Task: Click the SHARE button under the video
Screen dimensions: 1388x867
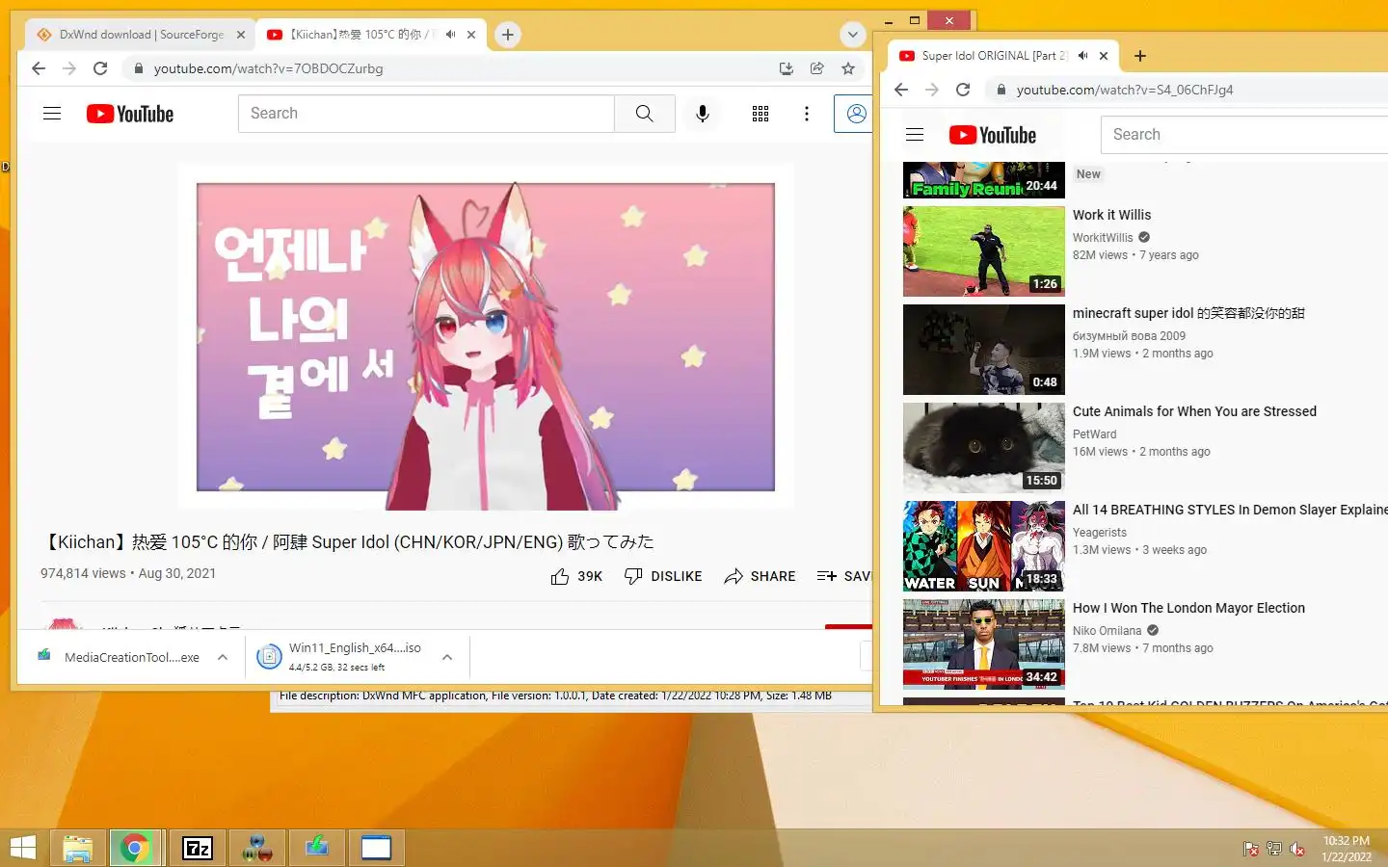Action: (760, 576)
